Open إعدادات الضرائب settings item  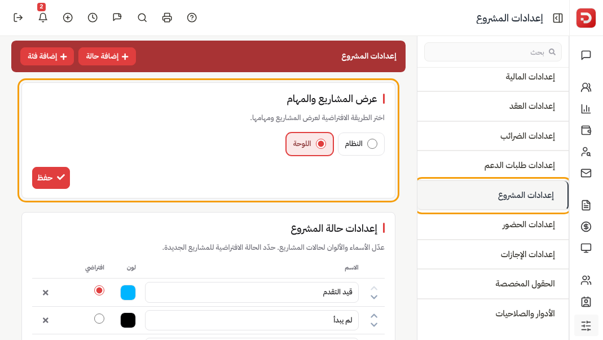click(x=492, y=136)
